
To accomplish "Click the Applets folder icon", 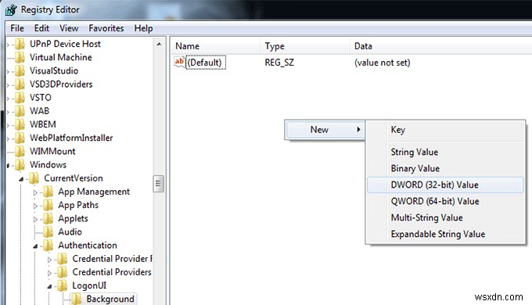I will click(49, 218).
